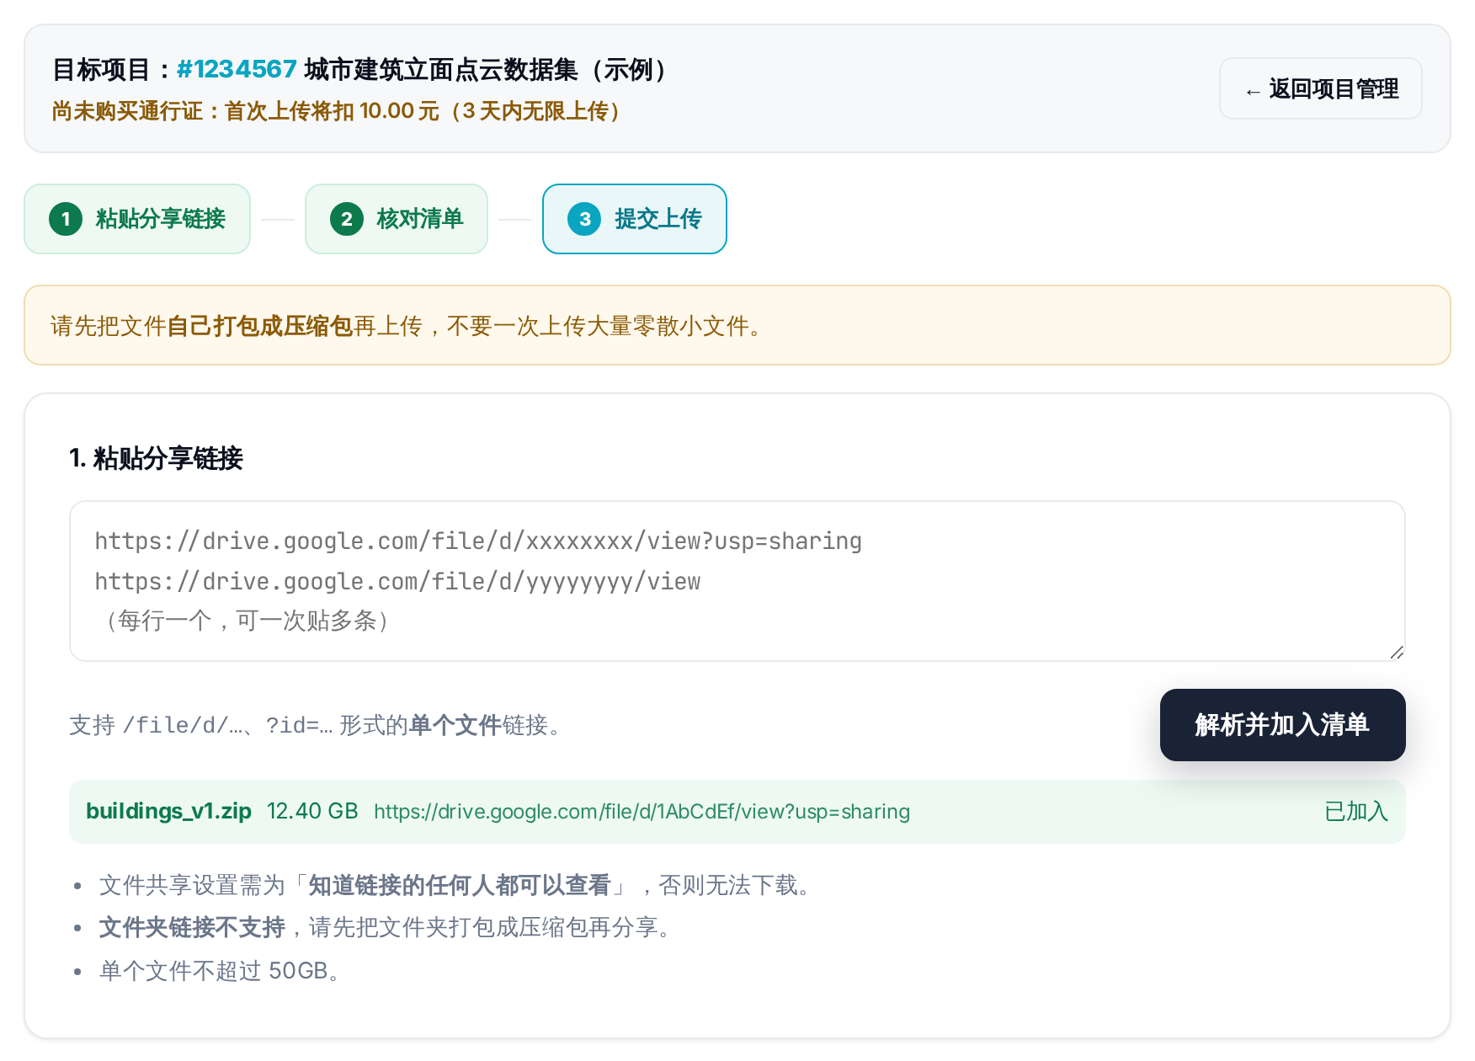Select step 3 提交上传 tab
Image resolution: width=1475 pixels, height=1061 pixels.
(635, 219)
